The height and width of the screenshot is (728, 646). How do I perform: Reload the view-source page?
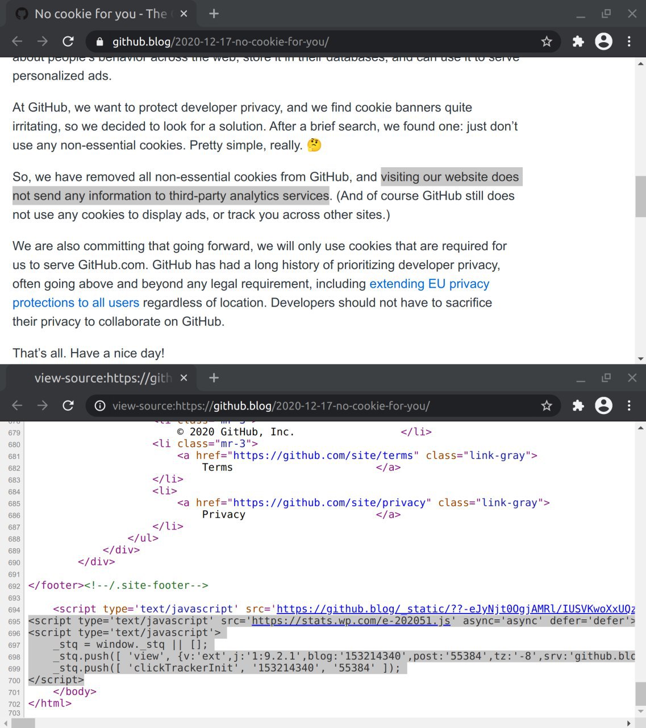pos(68,406)
